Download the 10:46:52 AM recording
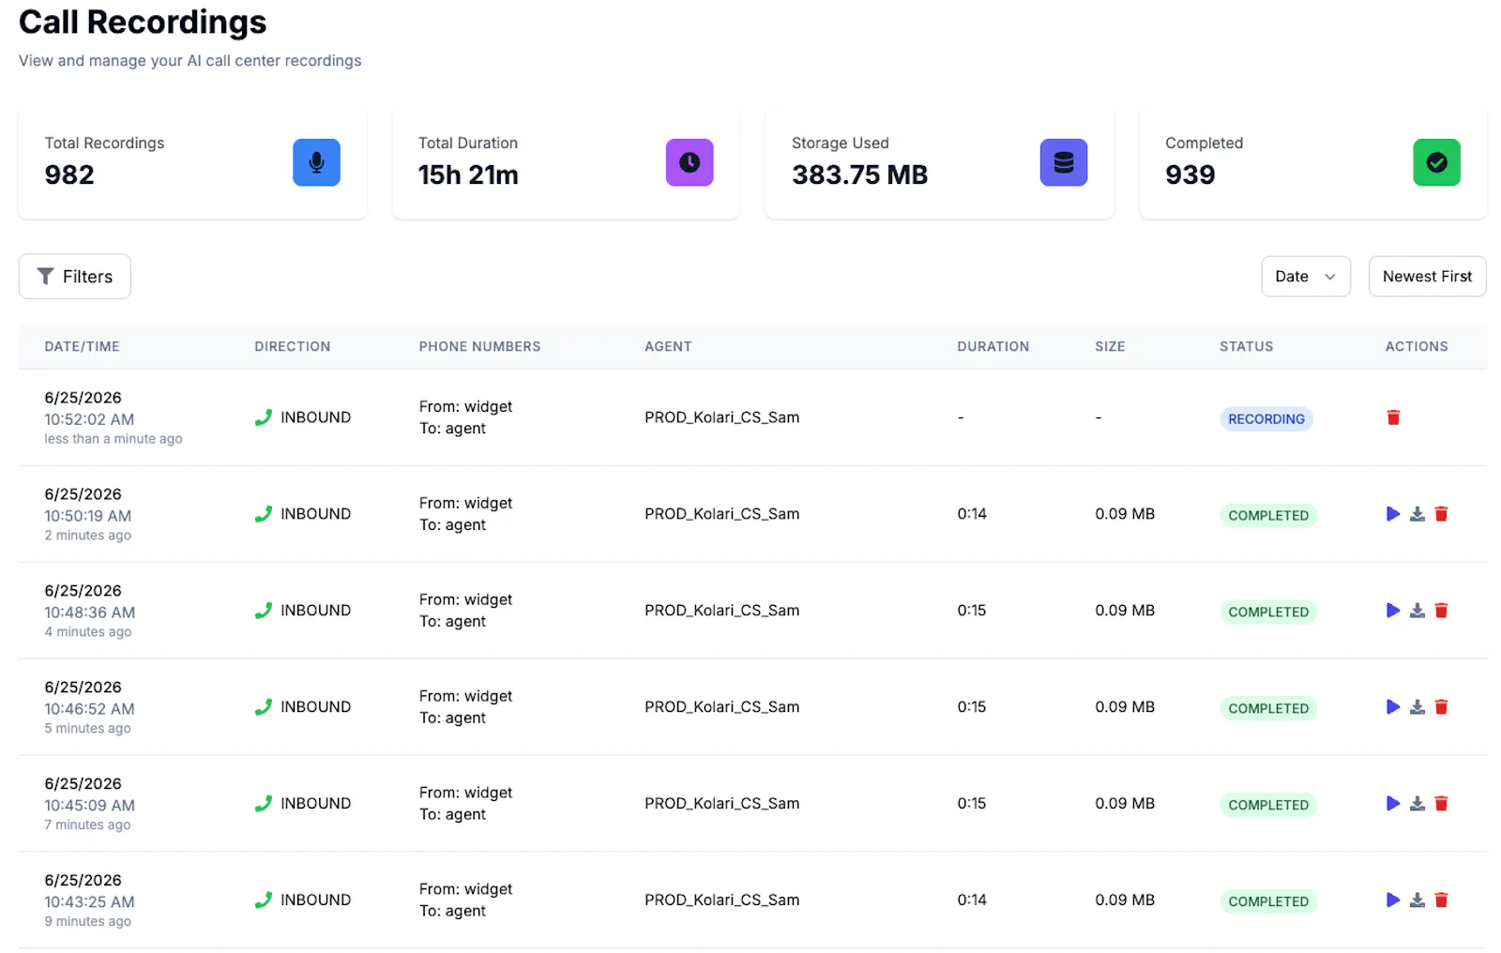The height and width of the screenshot is (953, 1501). point(1418,707)
